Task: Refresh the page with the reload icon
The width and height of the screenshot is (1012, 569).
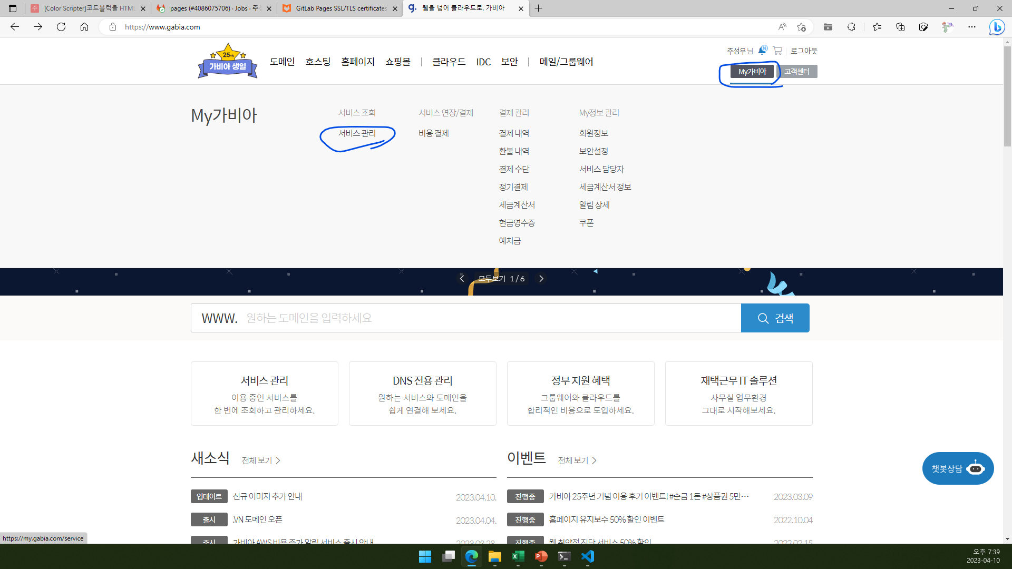Action: [61, 27]
